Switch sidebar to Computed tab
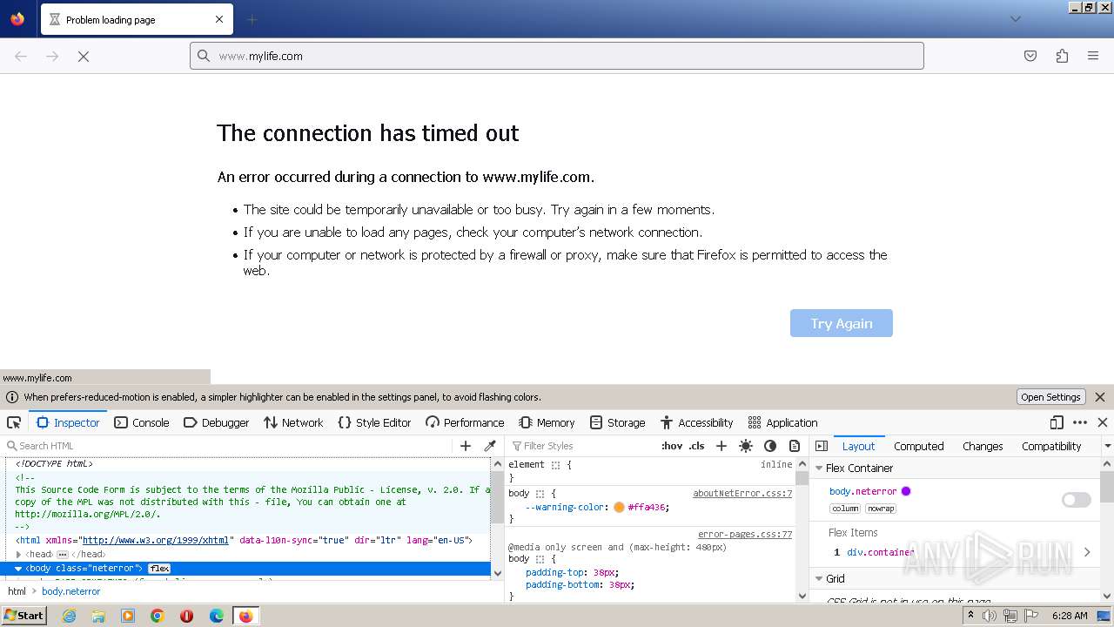 coord(918,446)
